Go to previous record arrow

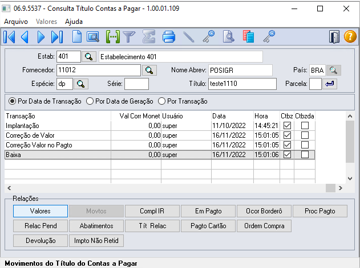25,36
